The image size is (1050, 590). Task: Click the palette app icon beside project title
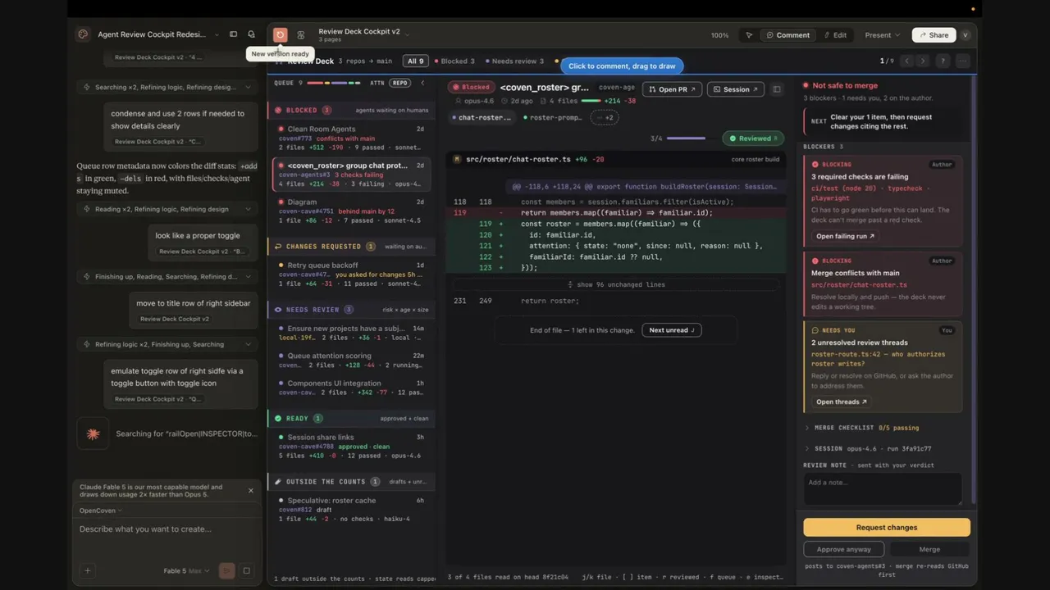click(x=83, y=34)
